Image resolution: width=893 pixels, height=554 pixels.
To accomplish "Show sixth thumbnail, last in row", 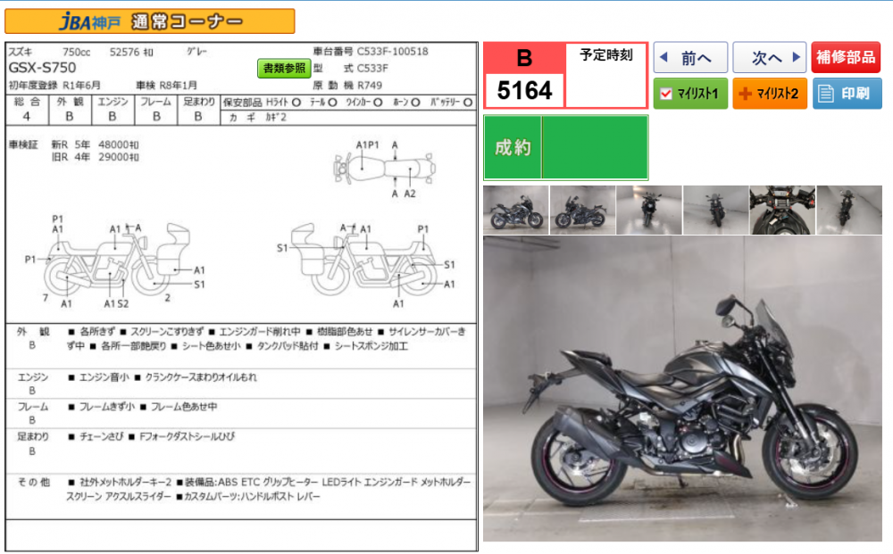I will click(848, 211).
